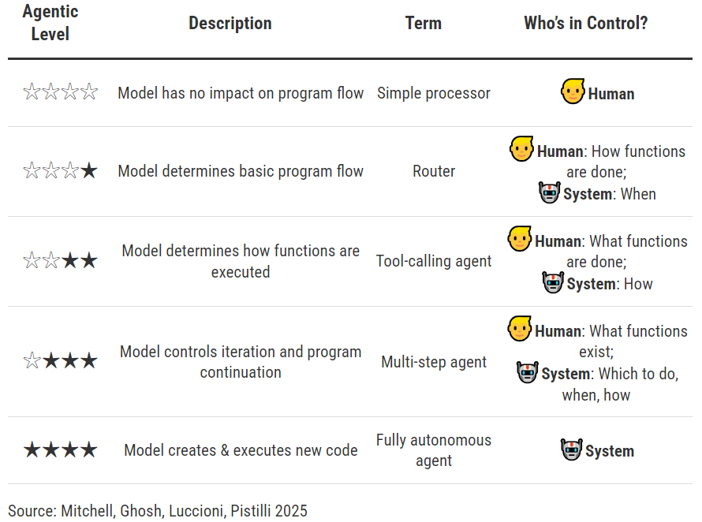Click the "Description" column header
The image size is (702, 522).
(x=230, y=24)
